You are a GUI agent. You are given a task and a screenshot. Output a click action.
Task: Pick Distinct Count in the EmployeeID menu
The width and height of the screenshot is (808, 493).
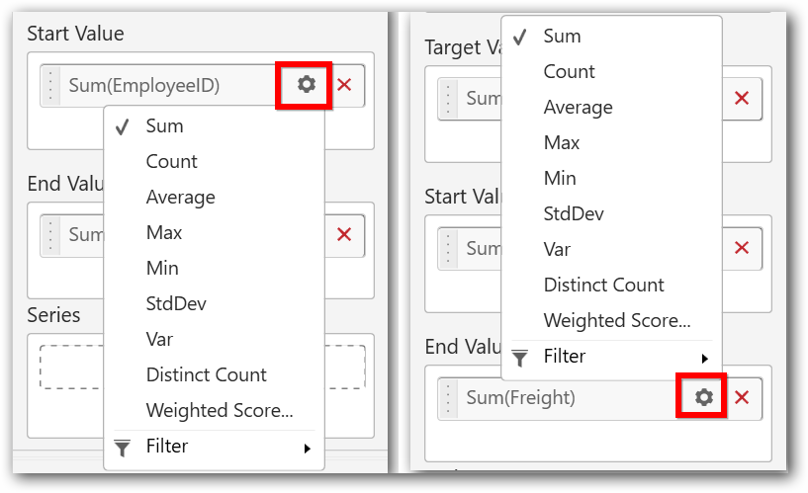[x=206, y=374]
